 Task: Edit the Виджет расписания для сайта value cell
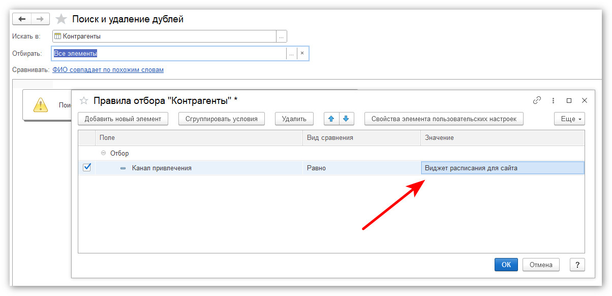503,168
